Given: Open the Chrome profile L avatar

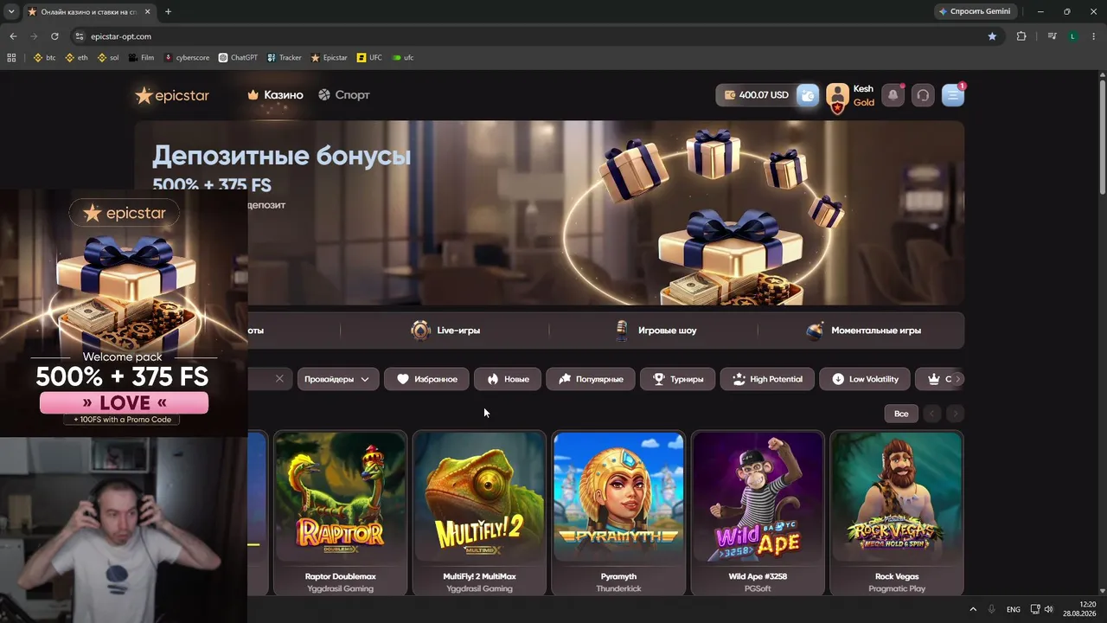Looking at the screenshot, I should pyautogui.click(x=1072, y=36).
